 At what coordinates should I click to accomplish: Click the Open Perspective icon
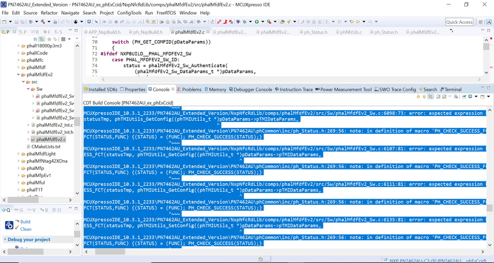tap(481, 22)
